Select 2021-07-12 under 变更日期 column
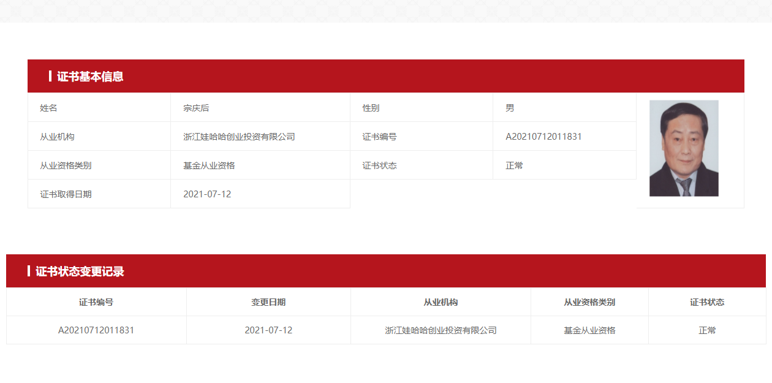The image size is (772, 383). click(268, 330)
